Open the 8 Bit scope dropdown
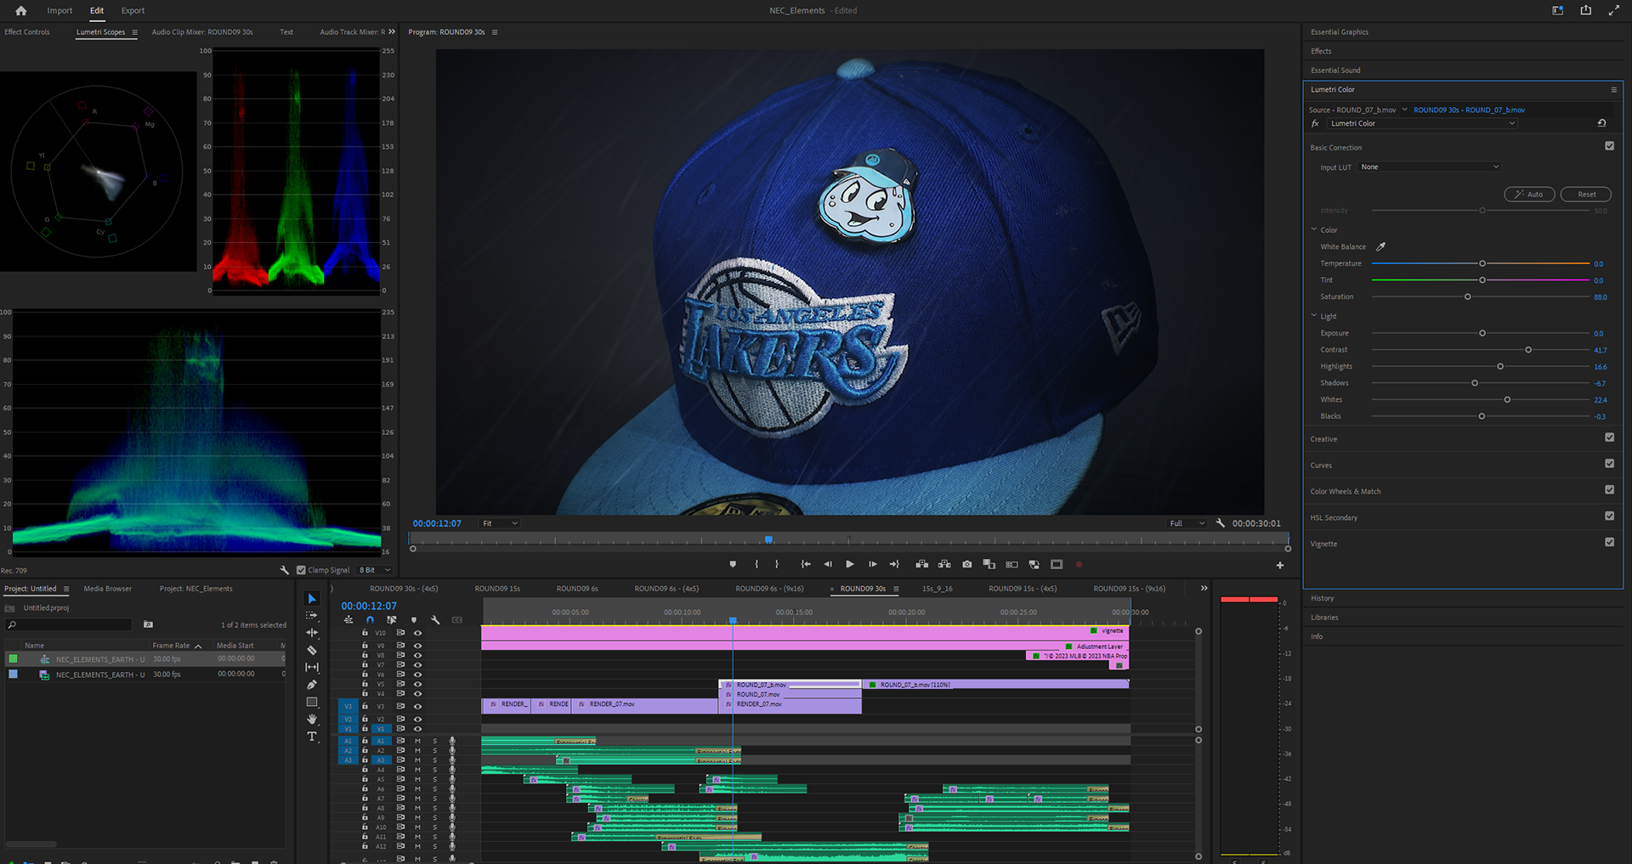 pos(375,570)
